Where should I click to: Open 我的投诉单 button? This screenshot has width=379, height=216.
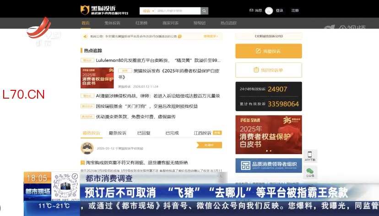click(269, 70)
